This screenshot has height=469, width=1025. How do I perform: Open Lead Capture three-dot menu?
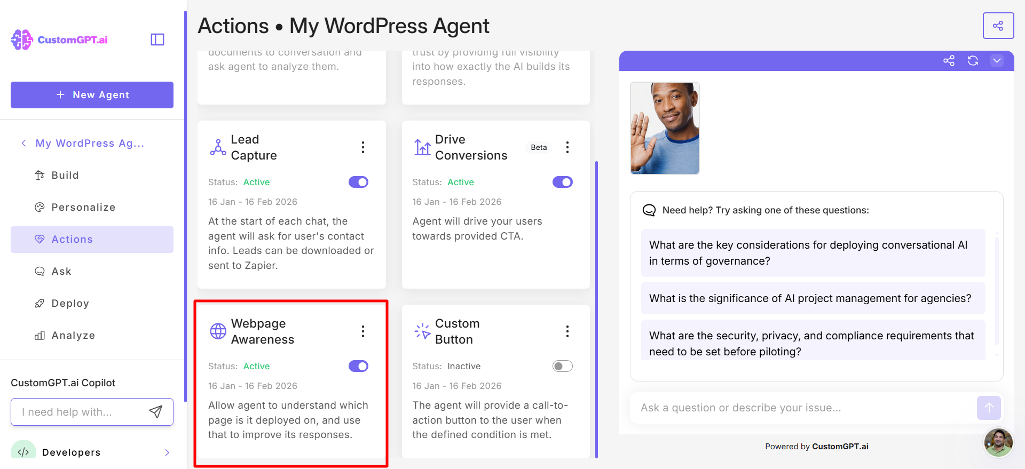click(363, 147)
